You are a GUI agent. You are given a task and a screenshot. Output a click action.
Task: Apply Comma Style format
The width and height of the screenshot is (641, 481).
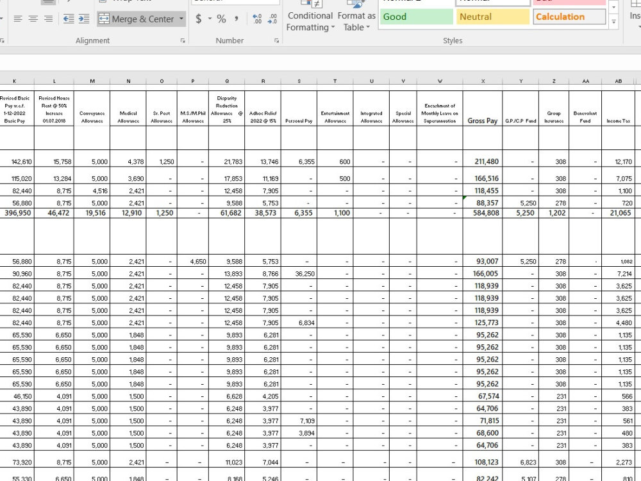coord(237,19)
